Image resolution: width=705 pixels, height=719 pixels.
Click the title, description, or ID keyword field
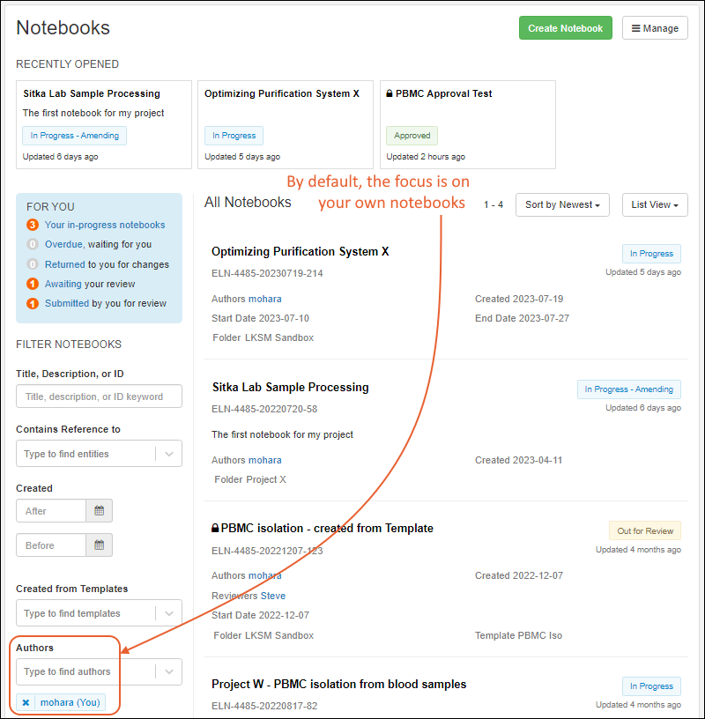tap(99, 397)
